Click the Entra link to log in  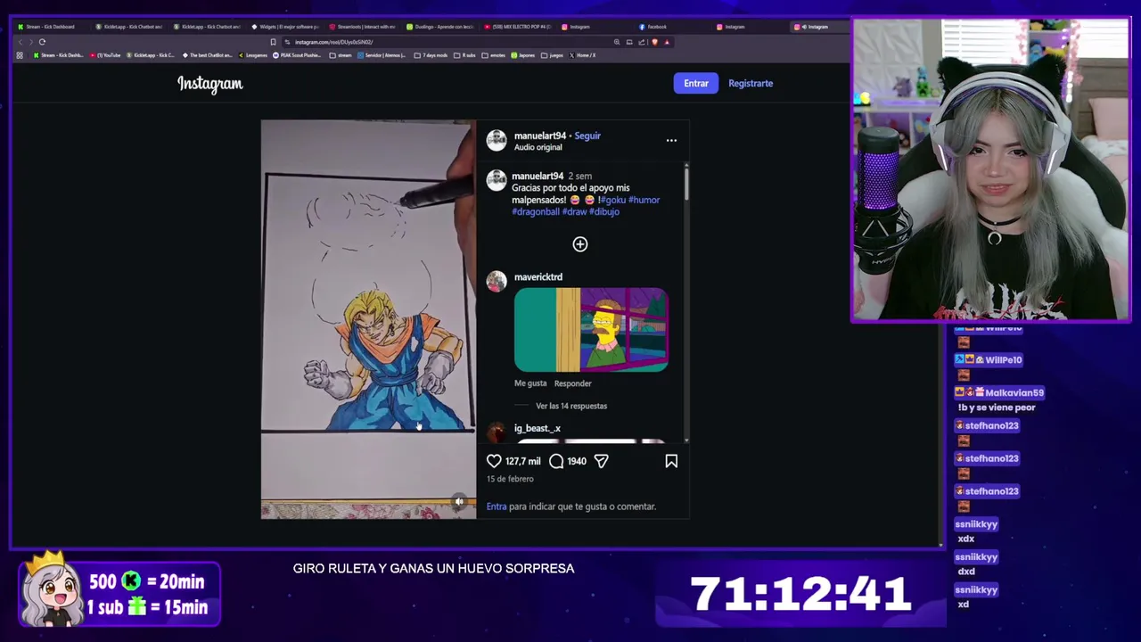(497, 506)
